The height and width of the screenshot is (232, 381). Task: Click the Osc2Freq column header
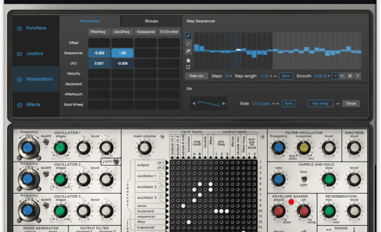pos(122,32)
